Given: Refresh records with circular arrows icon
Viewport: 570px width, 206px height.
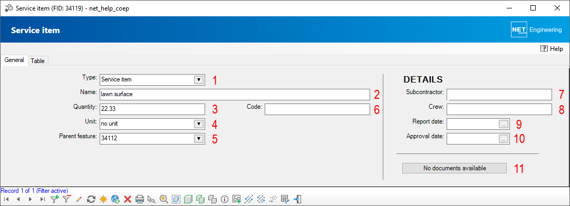Looking at the screenshot, I should pyautogui.click(x=91, y=199).
